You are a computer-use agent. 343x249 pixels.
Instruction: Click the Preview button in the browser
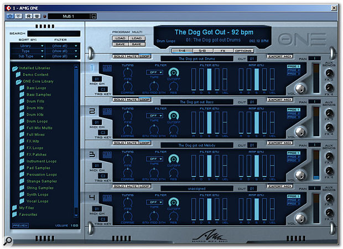tap(20, 225)
